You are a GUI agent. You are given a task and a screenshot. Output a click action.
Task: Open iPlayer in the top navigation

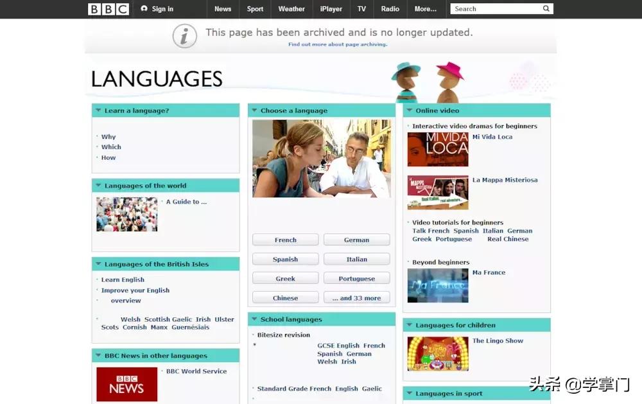point(331,8)
